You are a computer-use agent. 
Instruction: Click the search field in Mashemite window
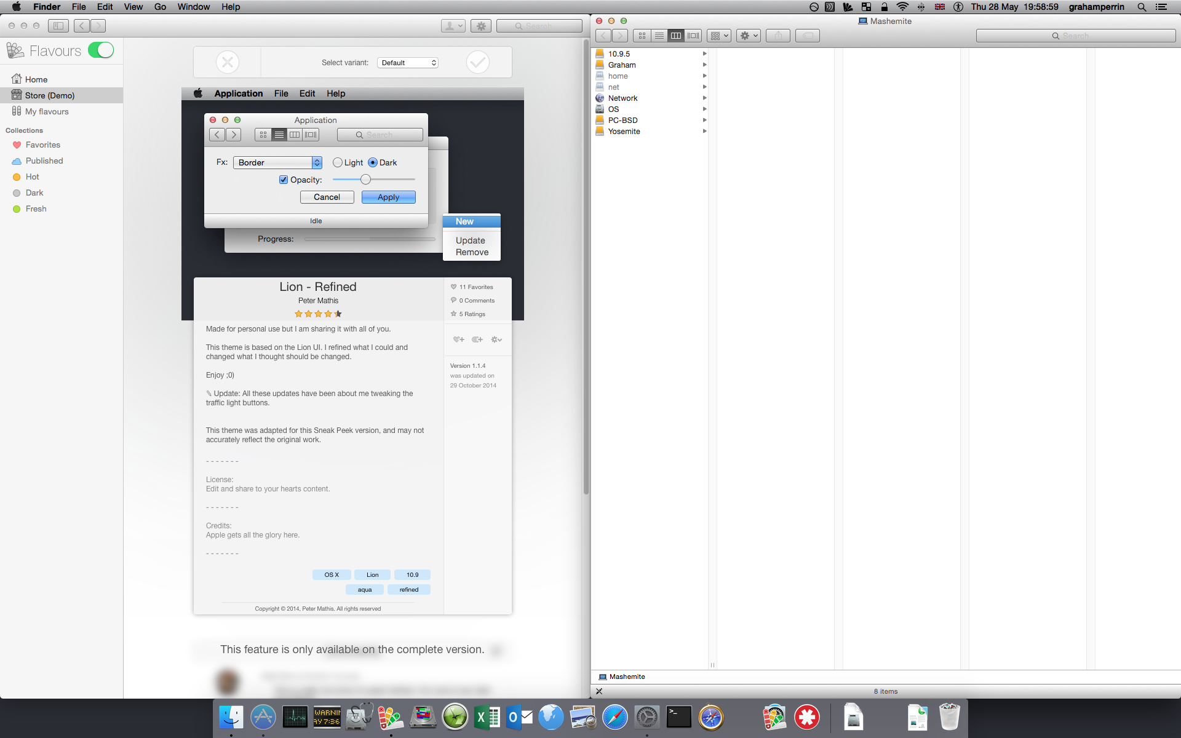(1076, 36)
